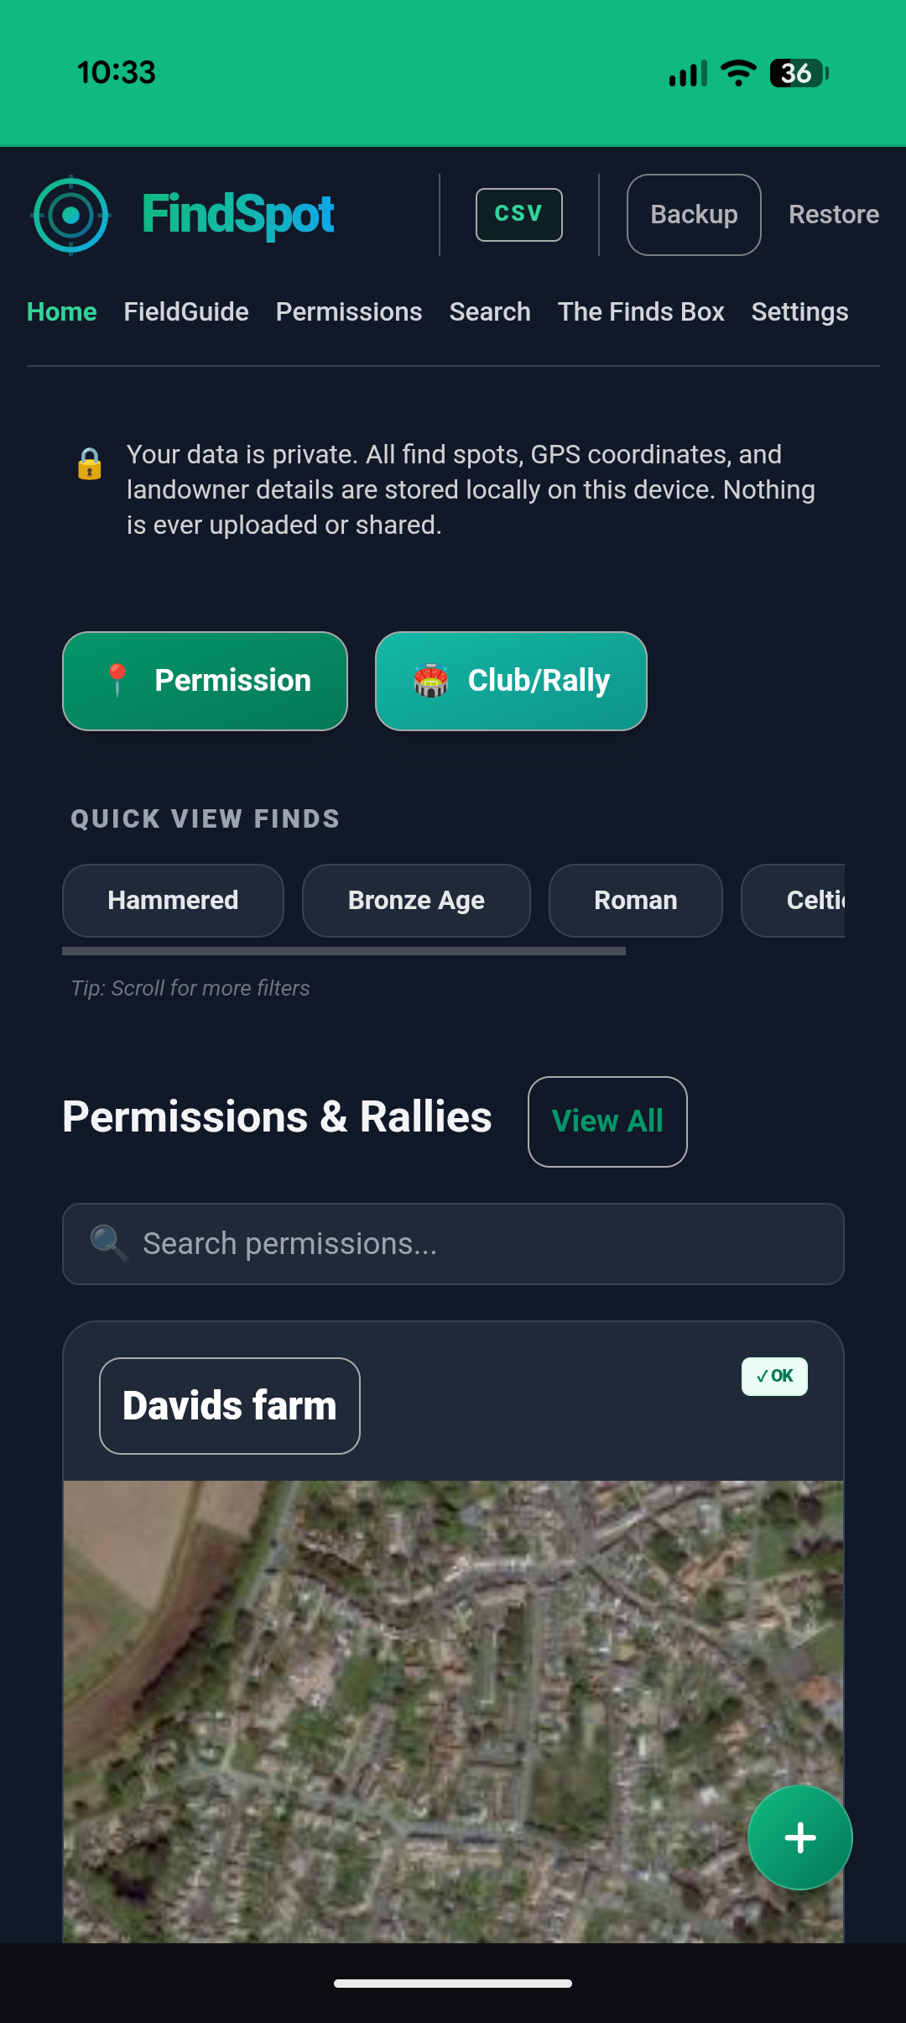Open The Finds Box section

click(x=641, y=311)
